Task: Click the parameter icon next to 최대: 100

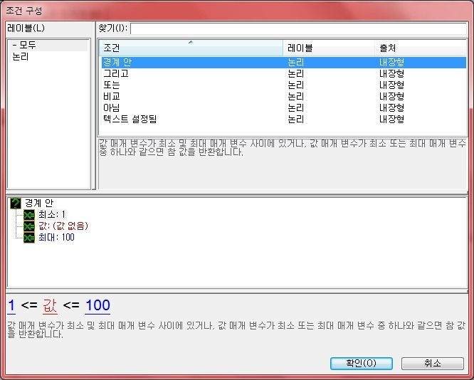Action: point(29,238)
